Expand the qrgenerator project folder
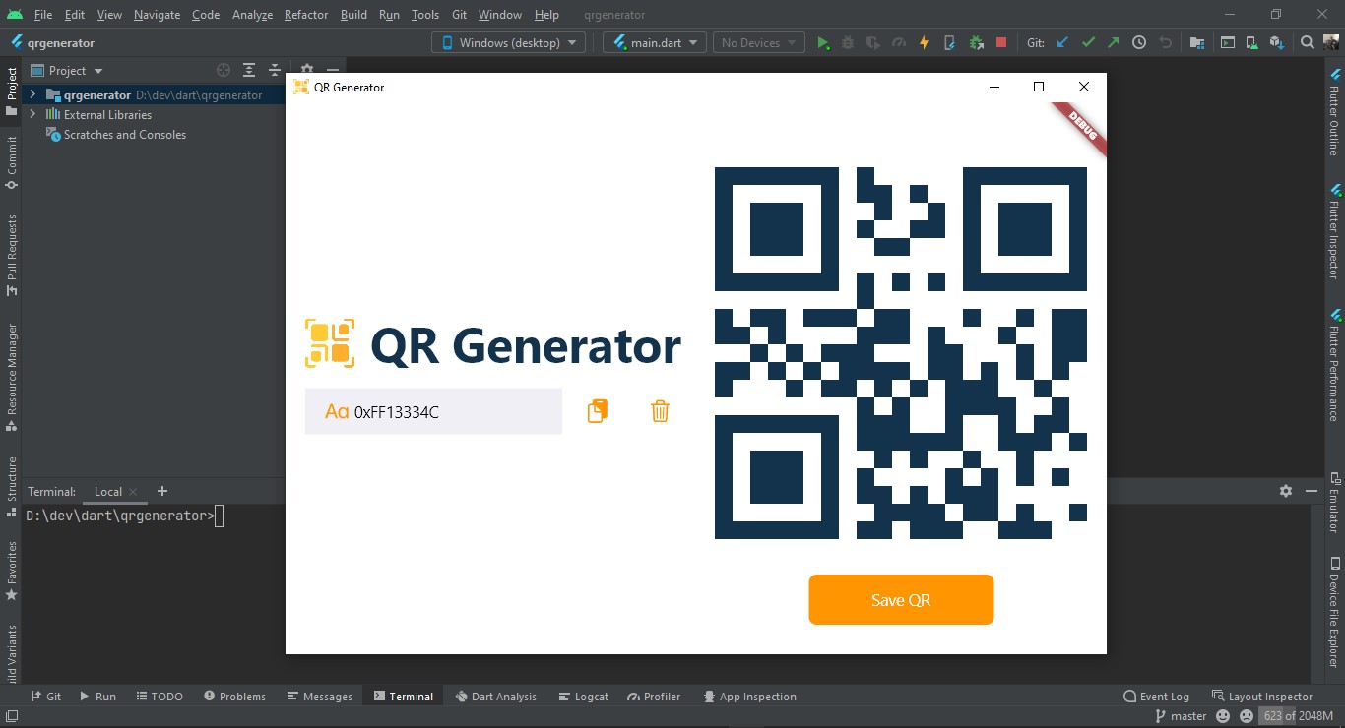 32,95
